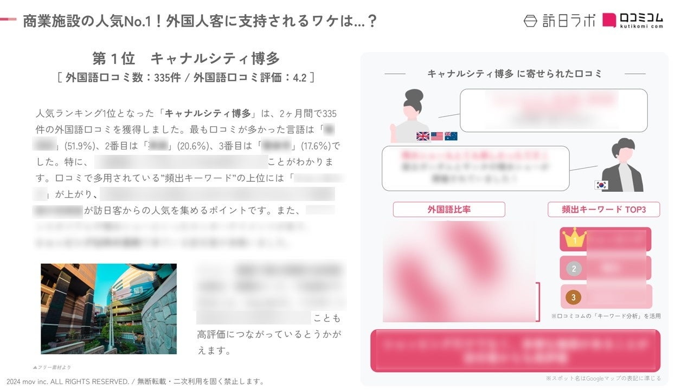Click the slide title about 商業施設の人気No.1
This screenshot has width=694, height=390.
point(200,21)
